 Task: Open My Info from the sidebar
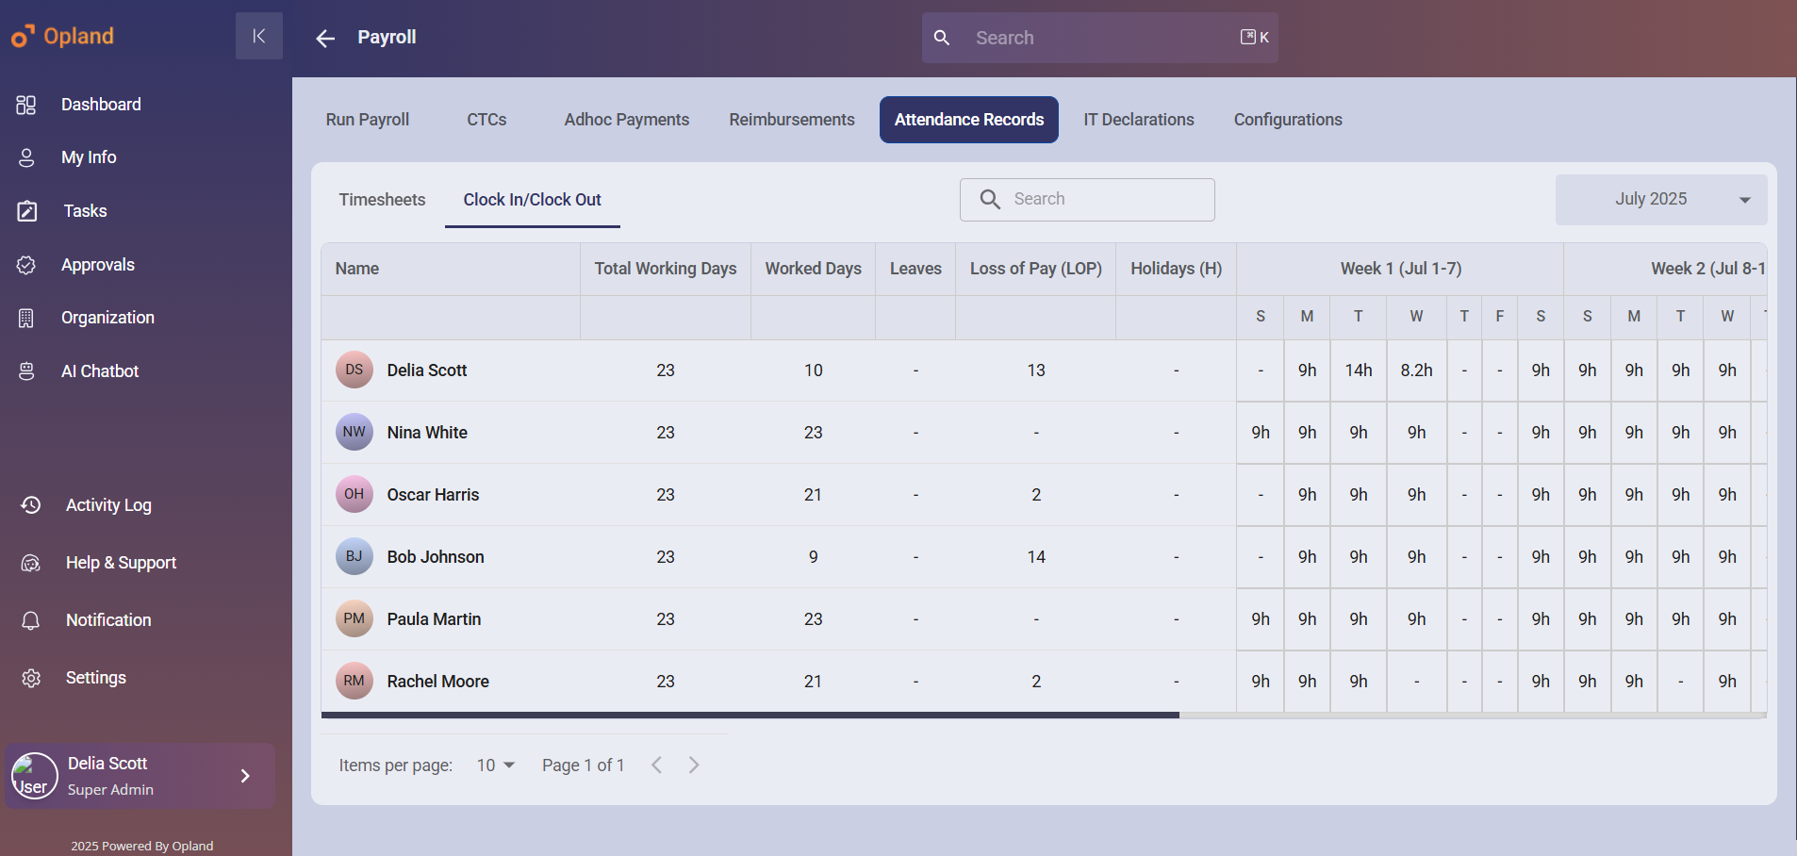point(89,157)
